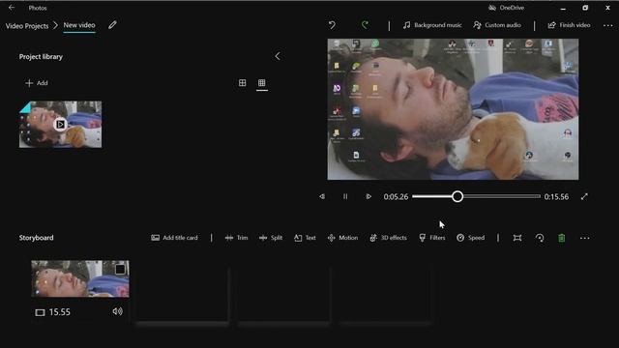Click the total time 0:15.56
The image size is (619, 348).
556,196
